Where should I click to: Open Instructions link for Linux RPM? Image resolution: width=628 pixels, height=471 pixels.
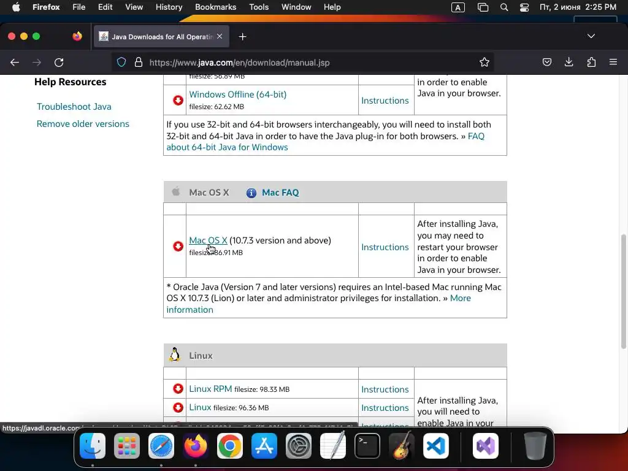[x=385, y=389]
